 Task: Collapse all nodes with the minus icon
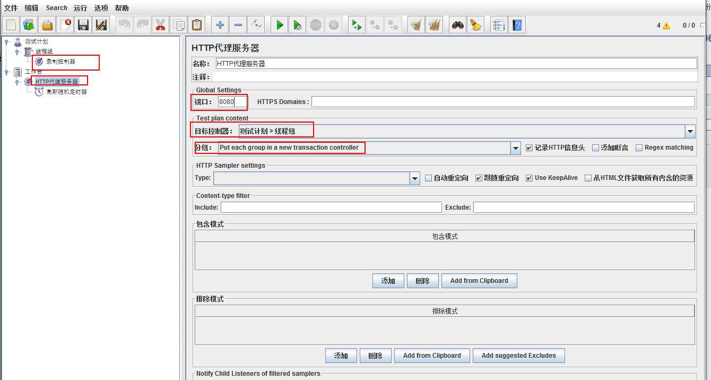click(238, 25)
